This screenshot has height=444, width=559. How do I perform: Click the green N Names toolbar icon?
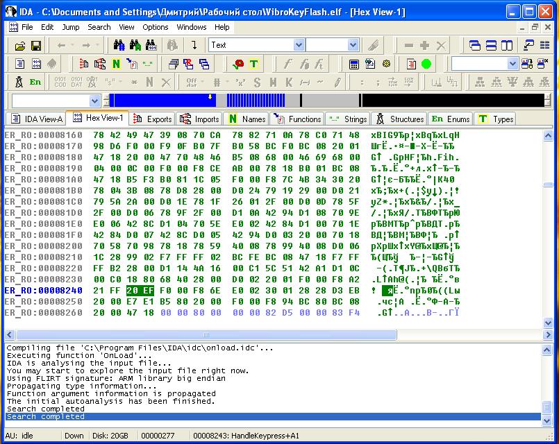point(116,64)
